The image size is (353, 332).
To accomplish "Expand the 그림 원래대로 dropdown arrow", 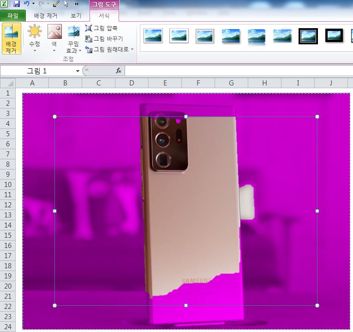I will point(132,49).
